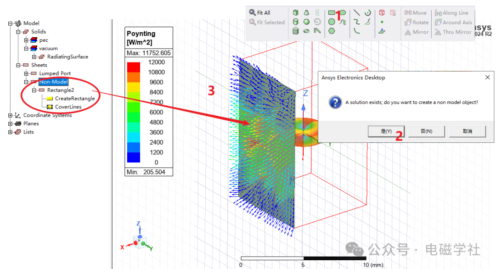Click the red 12000 legend color
The width and height of the screenshot is (496, 269).
click(x=134, y=67)
